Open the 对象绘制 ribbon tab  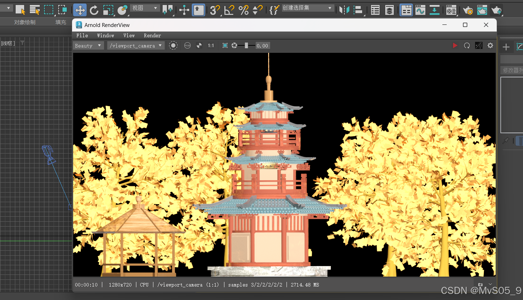pyautogui.click(x=25, y=22)
